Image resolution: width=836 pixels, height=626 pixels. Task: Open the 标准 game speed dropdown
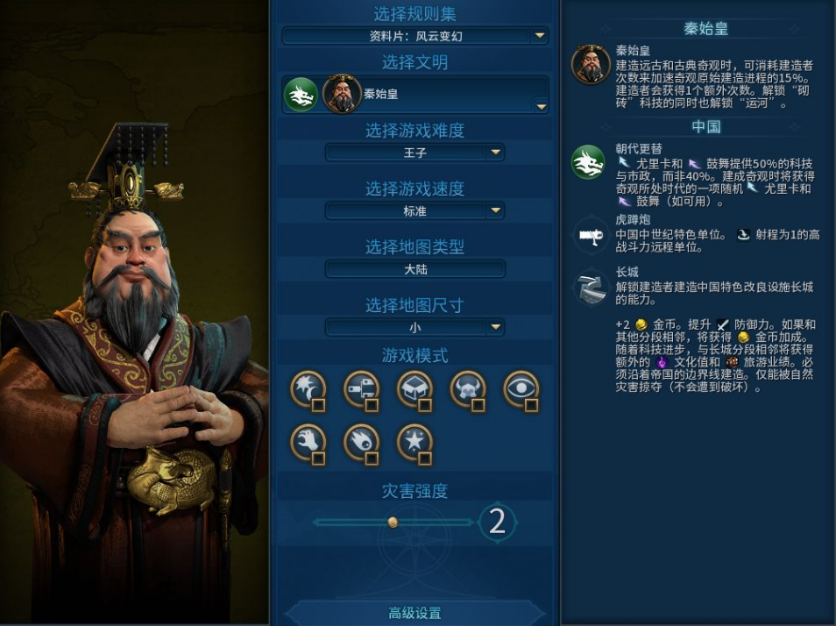[414, 211]
